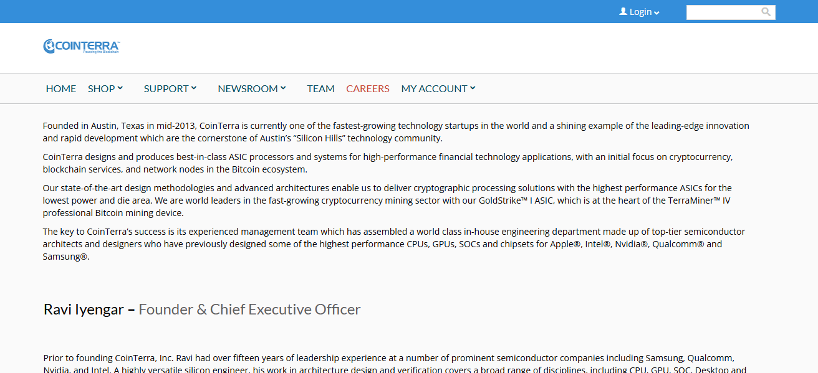Open the SHOP menu item

pos(101,88)
